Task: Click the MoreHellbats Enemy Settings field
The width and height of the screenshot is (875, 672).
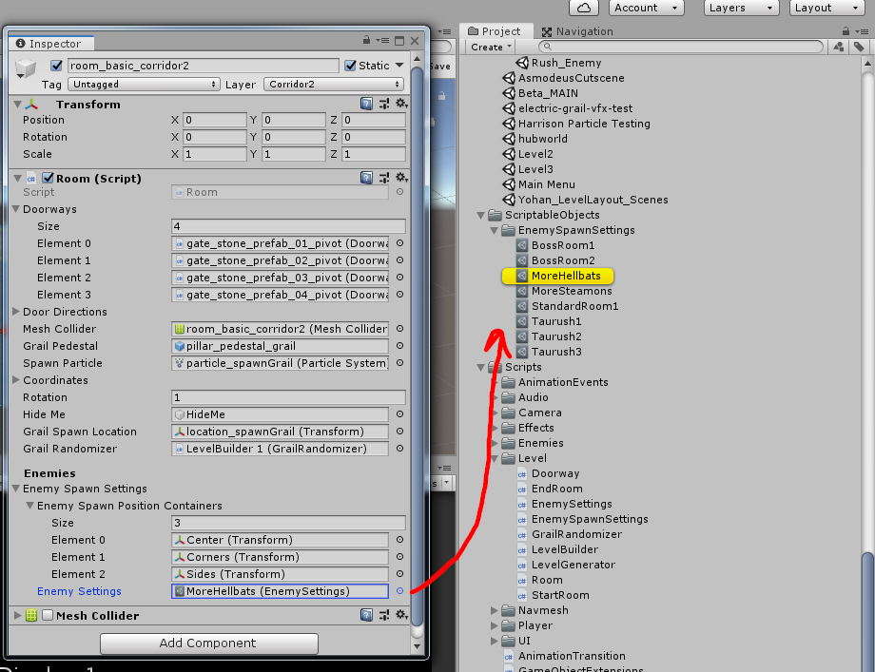Action: (x=280, y=591)
